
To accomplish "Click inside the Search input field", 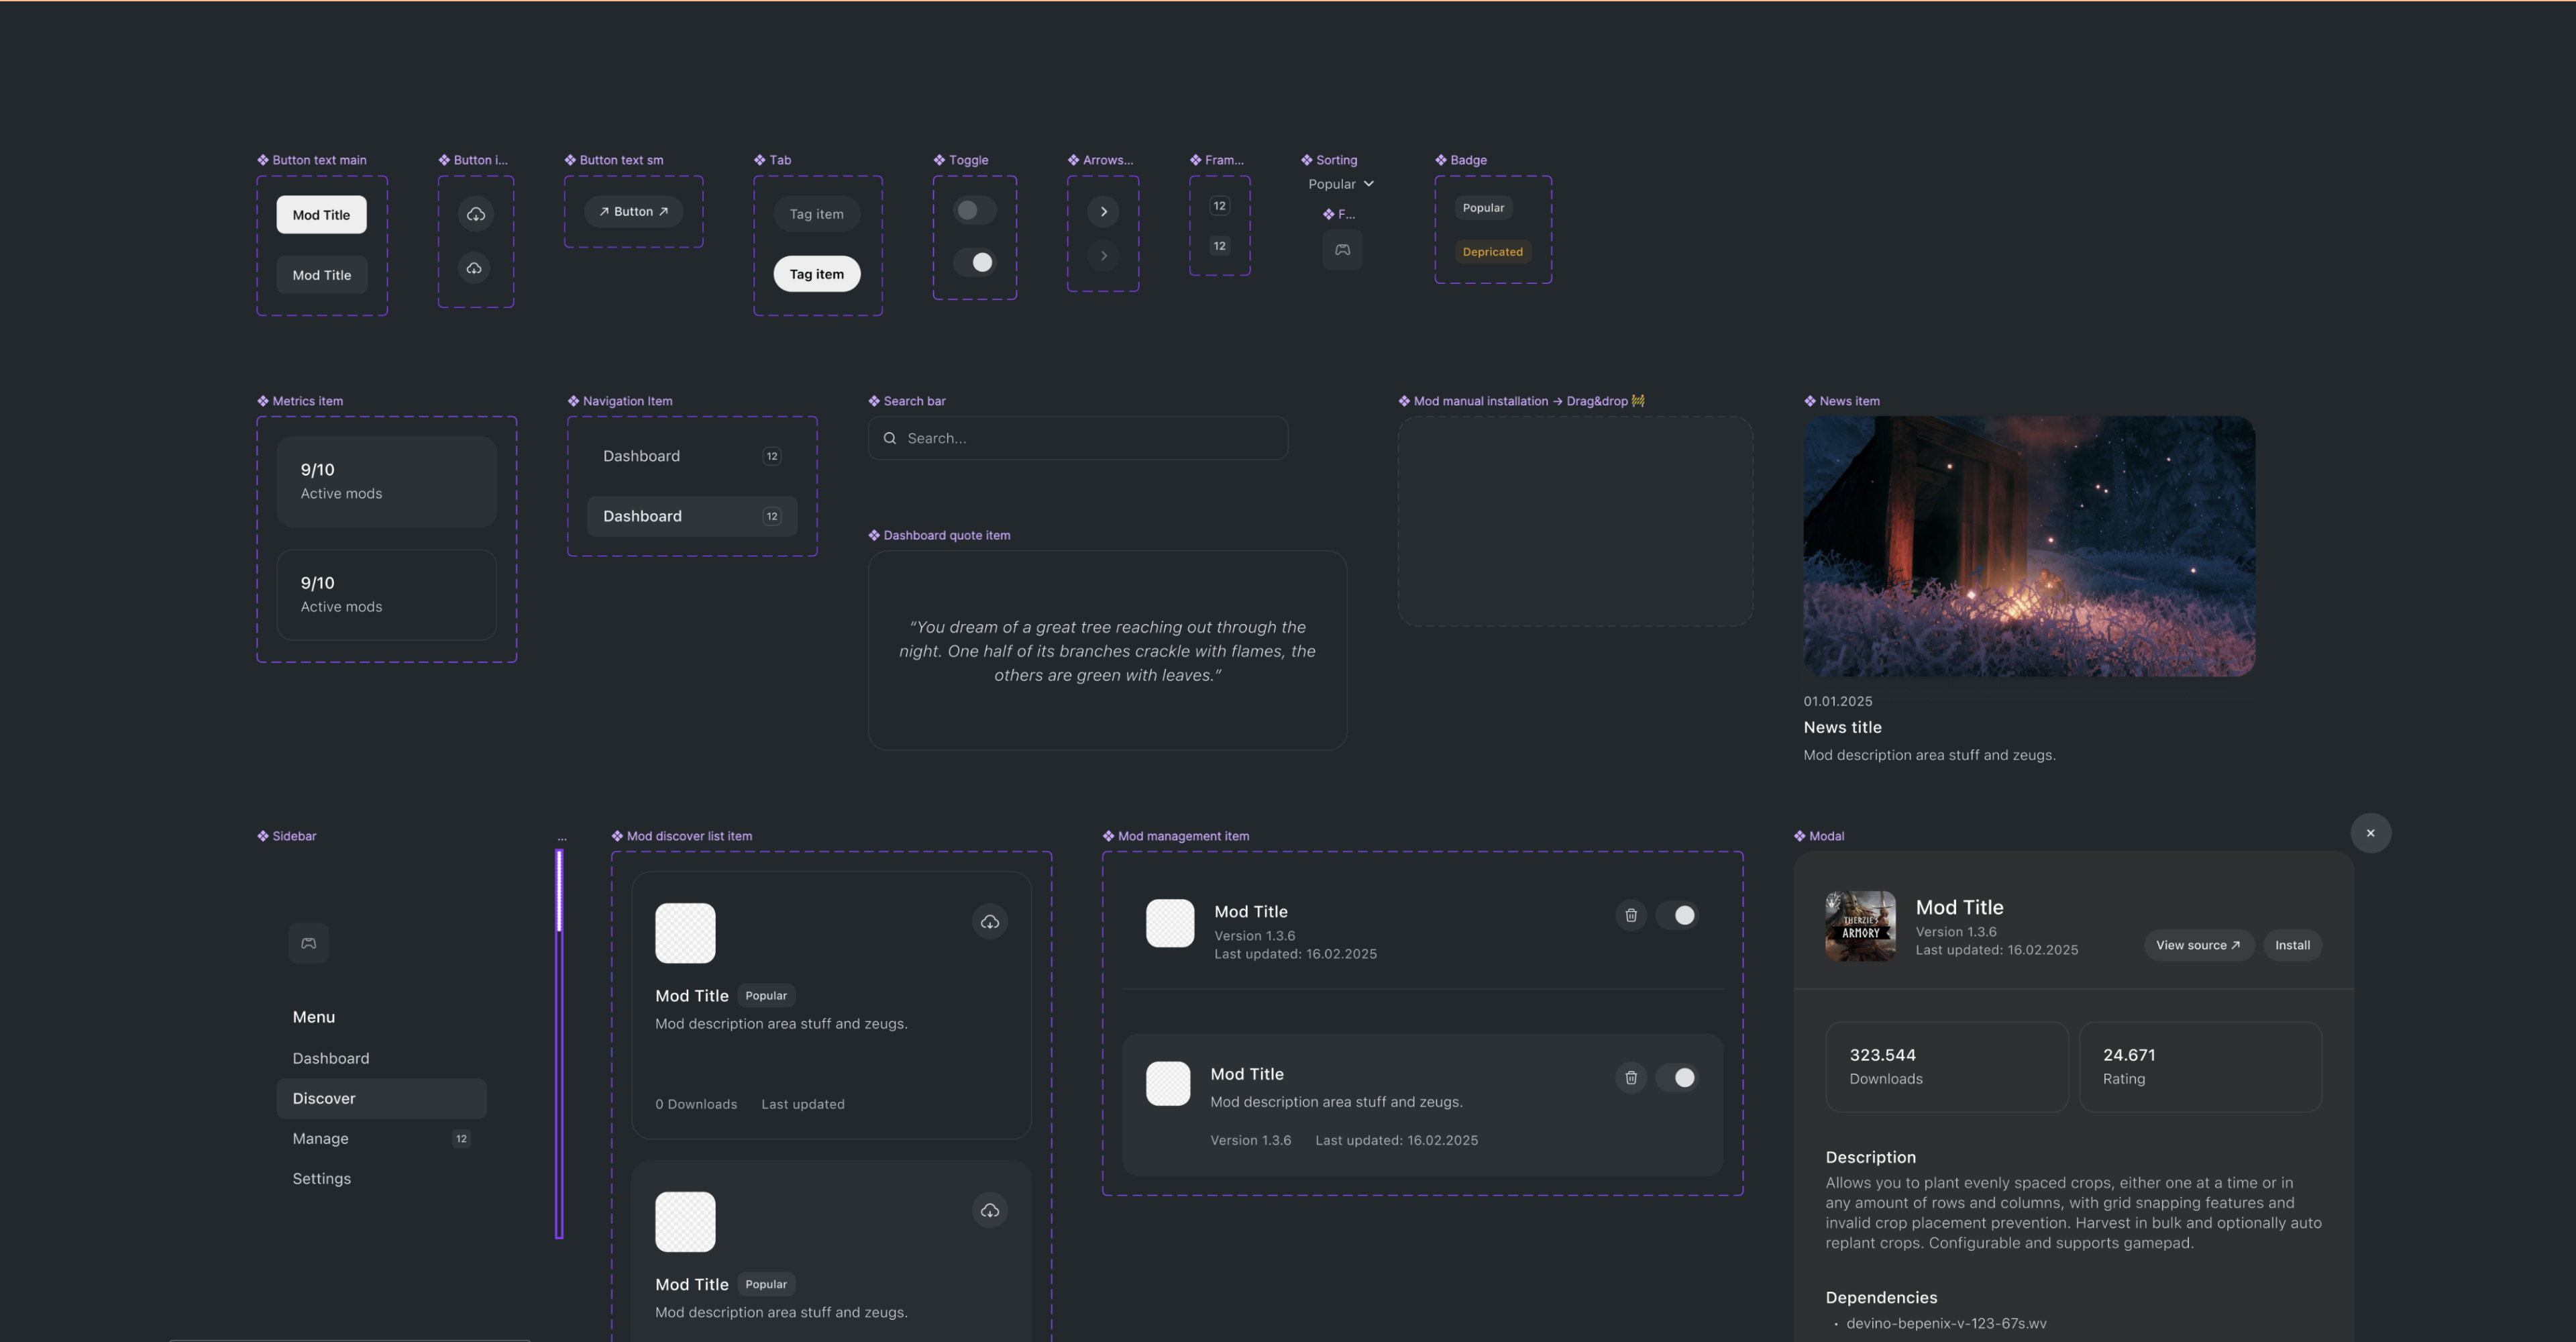I will (x=1078, y=438).
